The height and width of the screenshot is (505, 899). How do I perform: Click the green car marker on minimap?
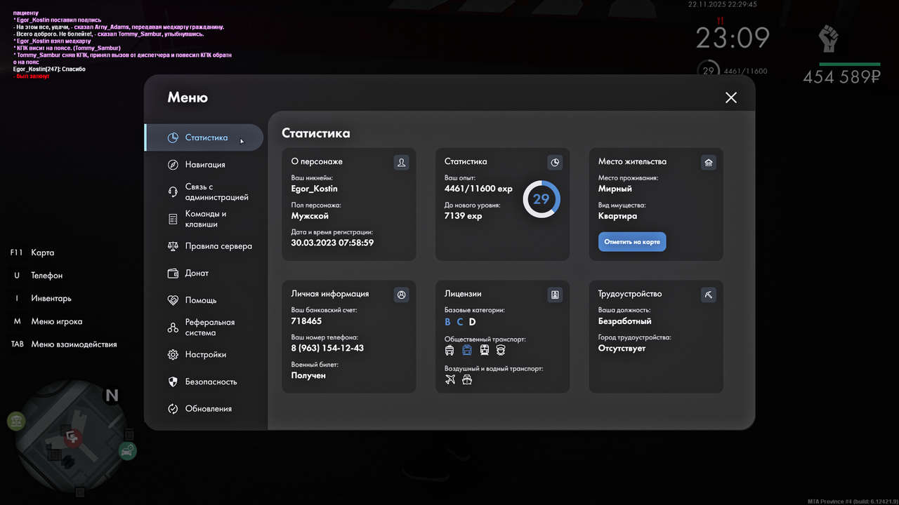(x=127, y=451)
